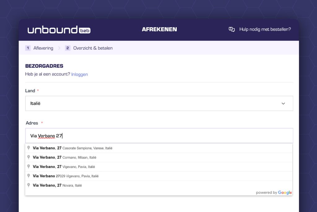Click the Inloggen link
The image size is (317, 212).
point(80,74)
